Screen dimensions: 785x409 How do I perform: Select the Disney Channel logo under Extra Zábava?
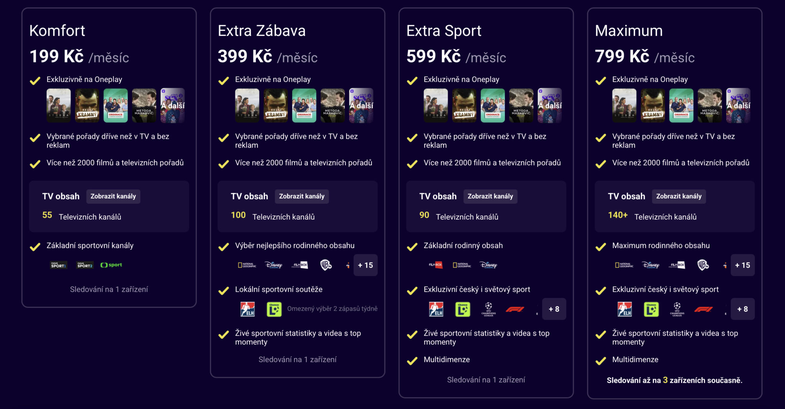(x=273, y=265)
